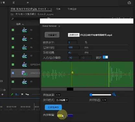135x122 pixels.
Task: Click the blue label of the selected clip
Action: tap(13, 73)
